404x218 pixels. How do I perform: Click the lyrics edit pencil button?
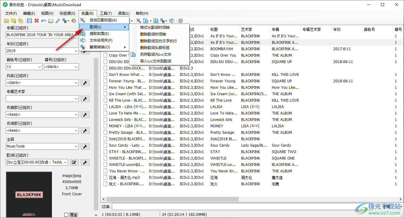[x=74, y=162]
